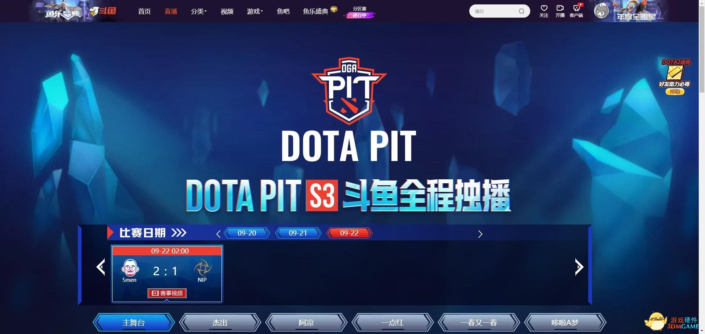This screenshot has height=334, width=705.
Task: Claim the DOTA2 gift 领取 badge
Action: pyautogui.click(x=675, y=92)
